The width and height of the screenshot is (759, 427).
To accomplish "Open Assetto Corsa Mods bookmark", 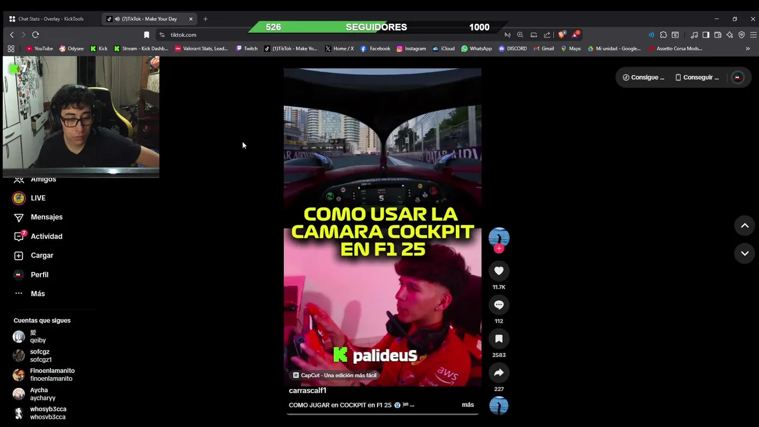I will [x=675, y=49].
